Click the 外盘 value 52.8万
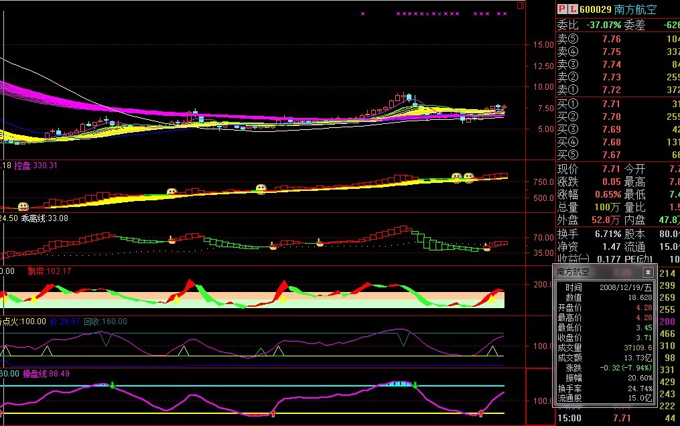Image resolution: width=680 pixels, height=426 pixels. pyautogui.click(x=606, y=220)
